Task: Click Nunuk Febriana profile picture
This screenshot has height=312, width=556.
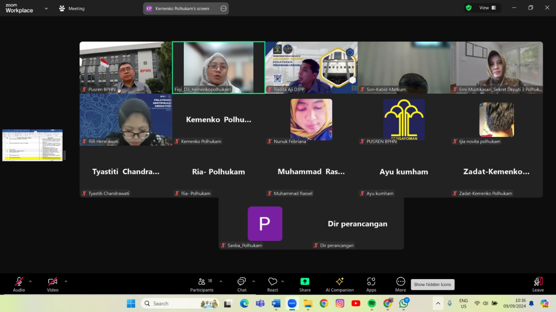Action: tap(311, 119)
